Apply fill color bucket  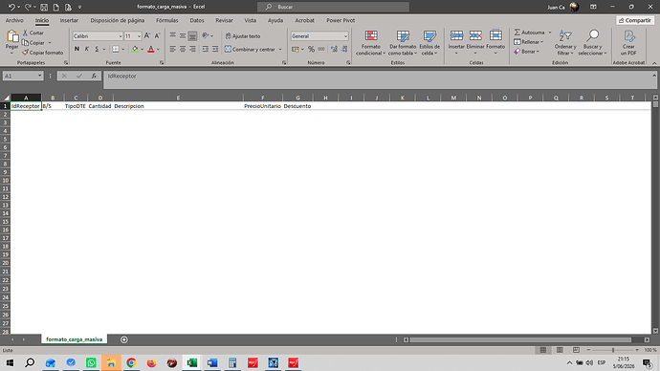point(135,49)
